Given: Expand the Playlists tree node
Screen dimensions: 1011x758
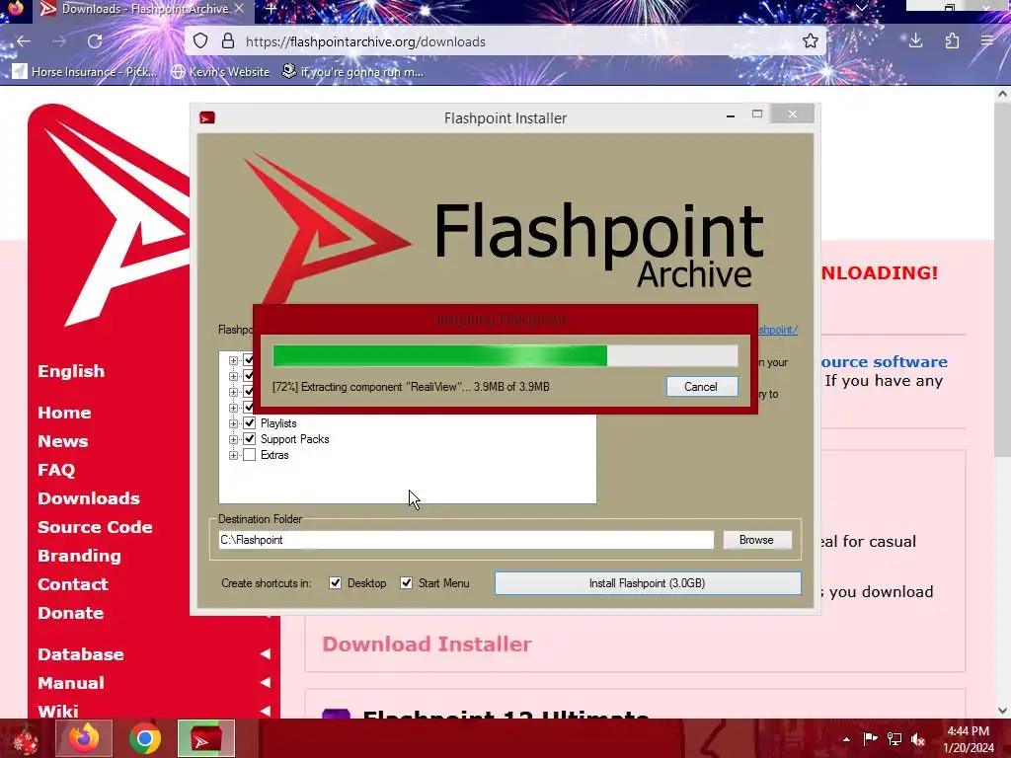Looking at the screenshot, I should (x=233, y=423).
